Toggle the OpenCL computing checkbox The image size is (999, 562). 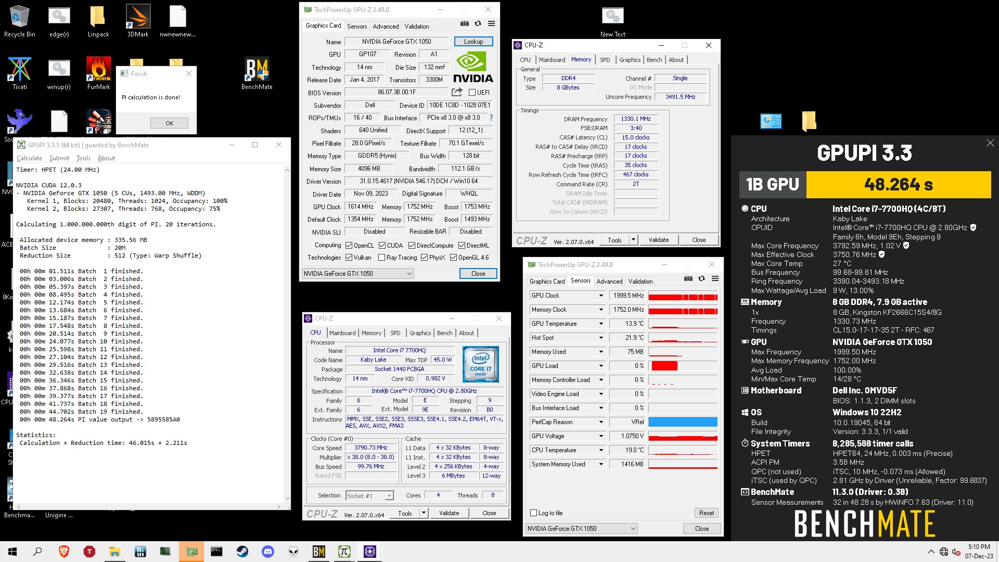(349, 246)
